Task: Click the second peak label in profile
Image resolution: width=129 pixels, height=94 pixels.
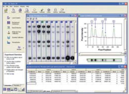Action: click(95, 19)
